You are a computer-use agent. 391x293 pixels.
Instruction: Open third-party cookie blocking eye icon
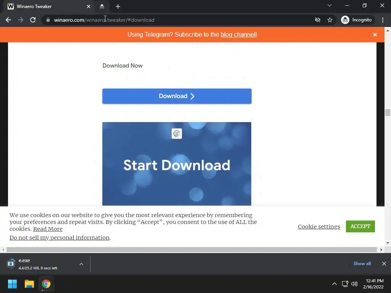[317, 20]
